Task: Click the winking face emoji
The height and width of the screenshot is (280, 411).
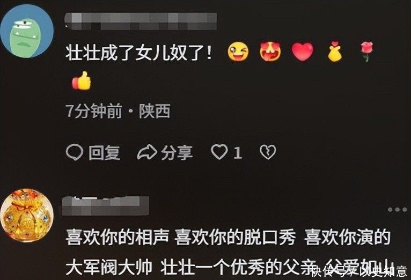Action: 238,51
